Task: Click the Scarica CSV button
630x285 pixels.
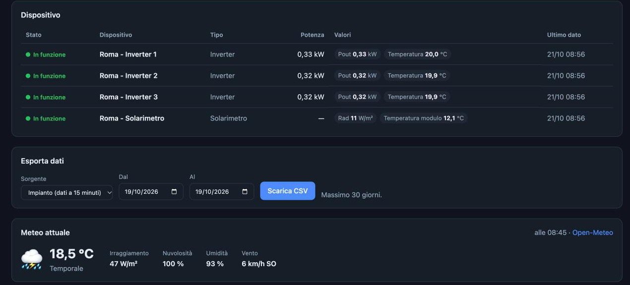Action: point(288,191)
